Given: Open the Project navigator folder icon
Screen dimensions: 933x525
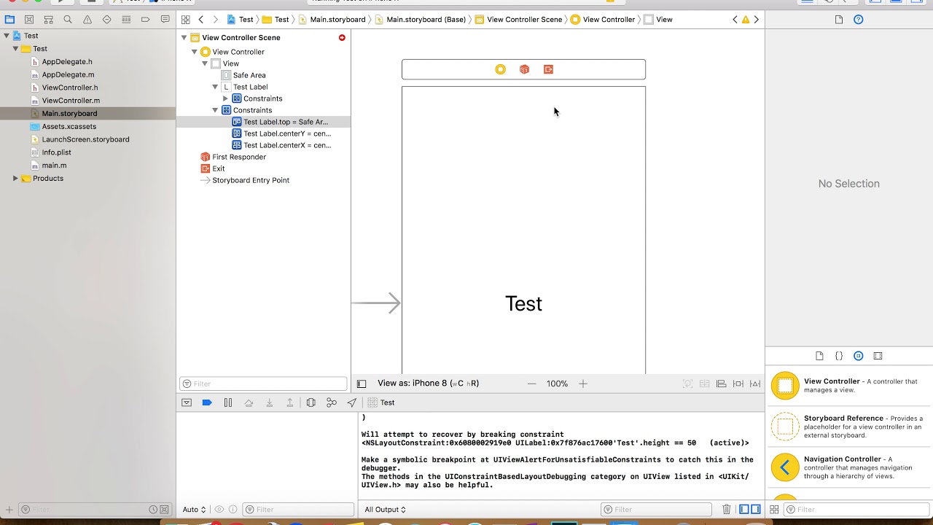Looking at the screenshot, I should 9,20.
